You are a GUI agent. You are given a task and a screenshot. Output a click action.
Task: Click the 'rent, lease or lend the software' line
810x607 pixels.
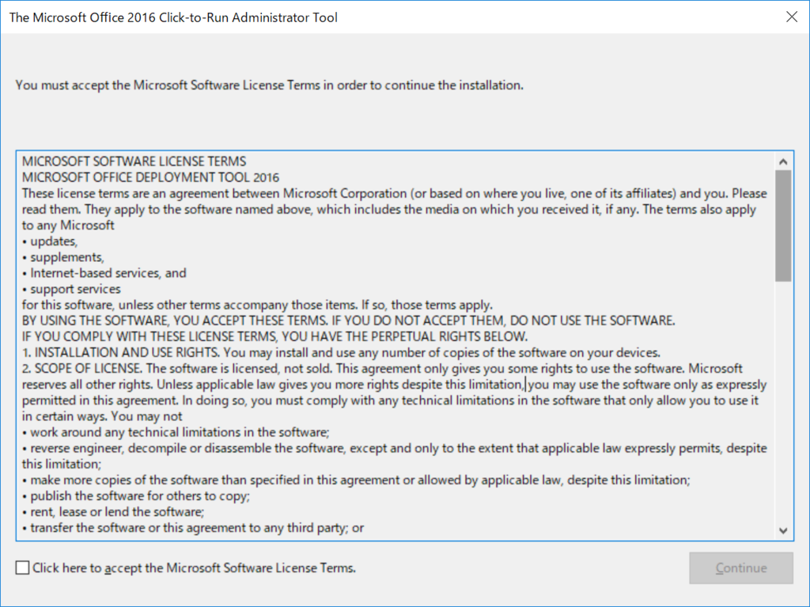[x=113, y=512]
